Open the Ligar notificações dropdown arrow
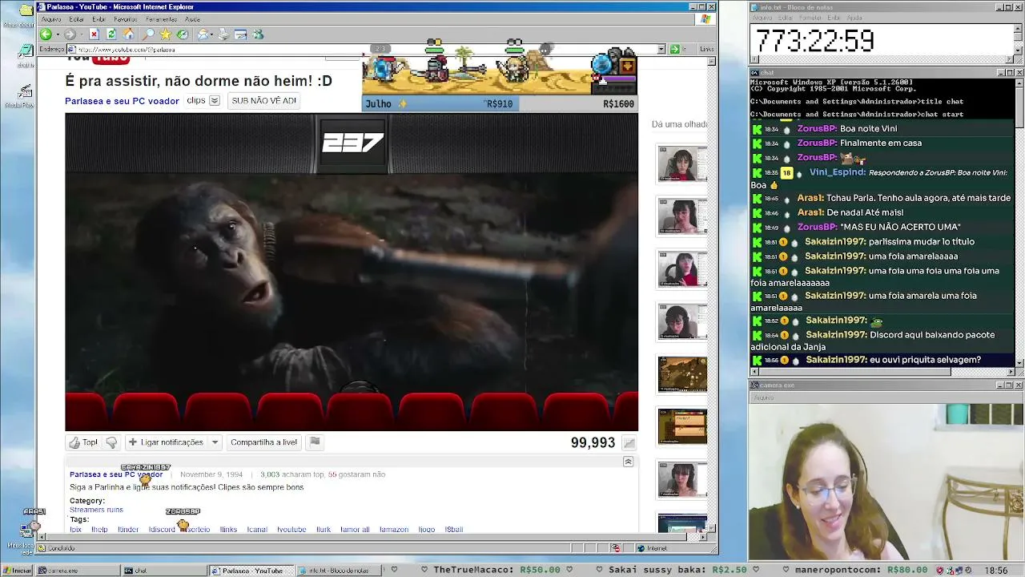The image size is (1025, 577). point(215,442)
